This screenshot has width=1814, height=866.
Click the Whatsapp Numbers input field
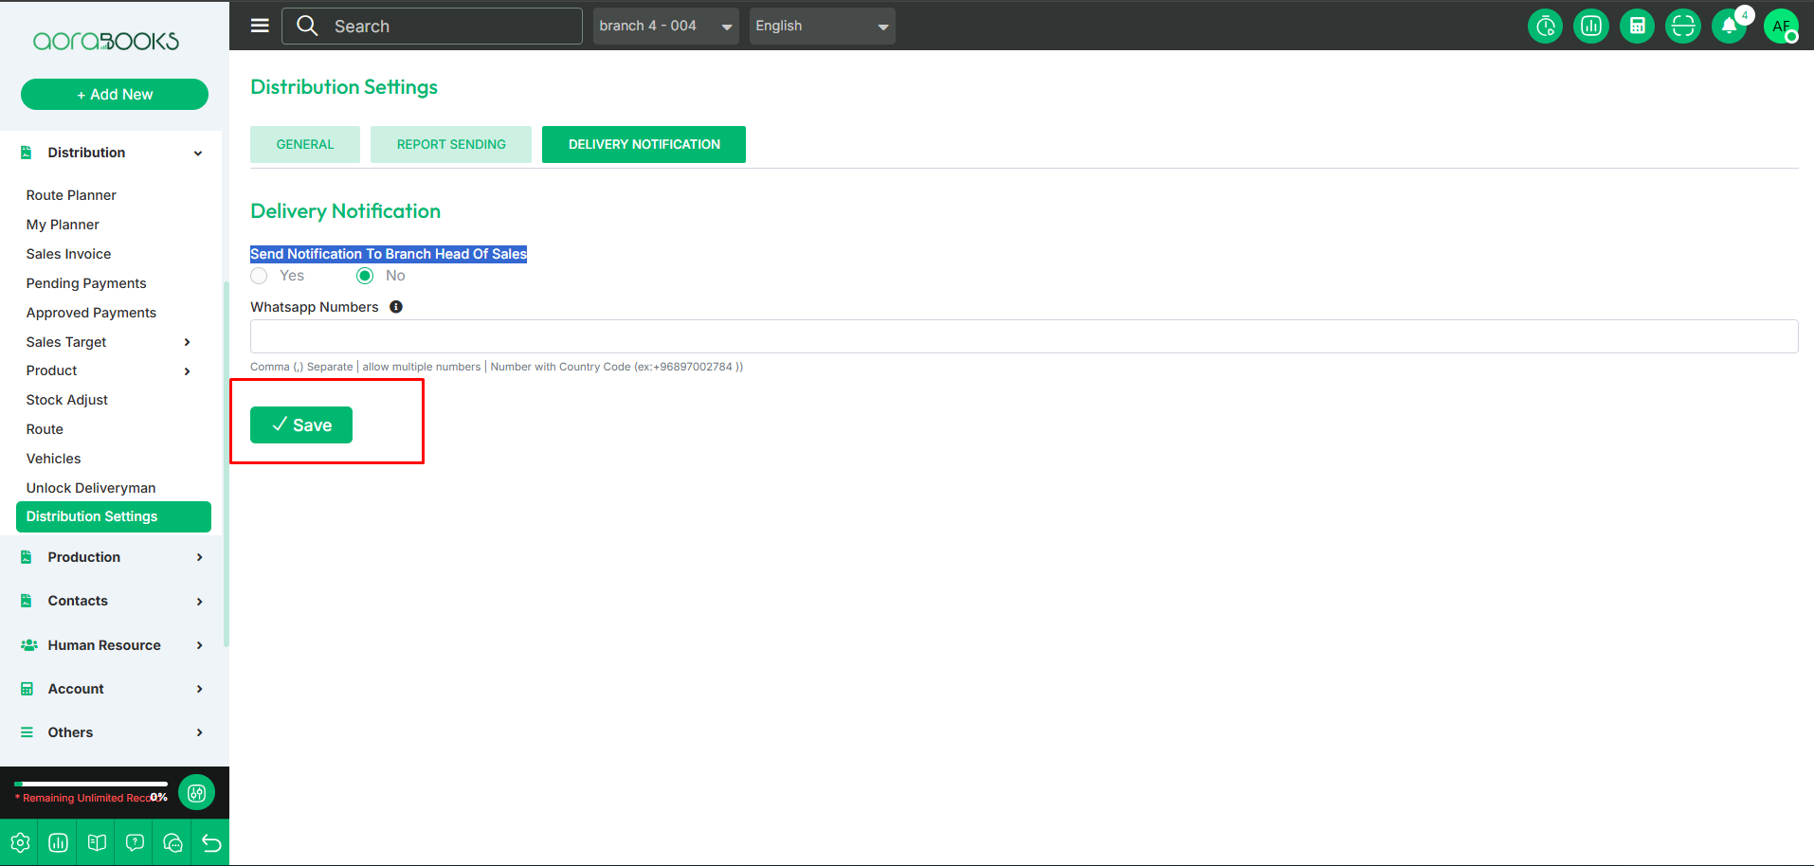pos(1024,336)
